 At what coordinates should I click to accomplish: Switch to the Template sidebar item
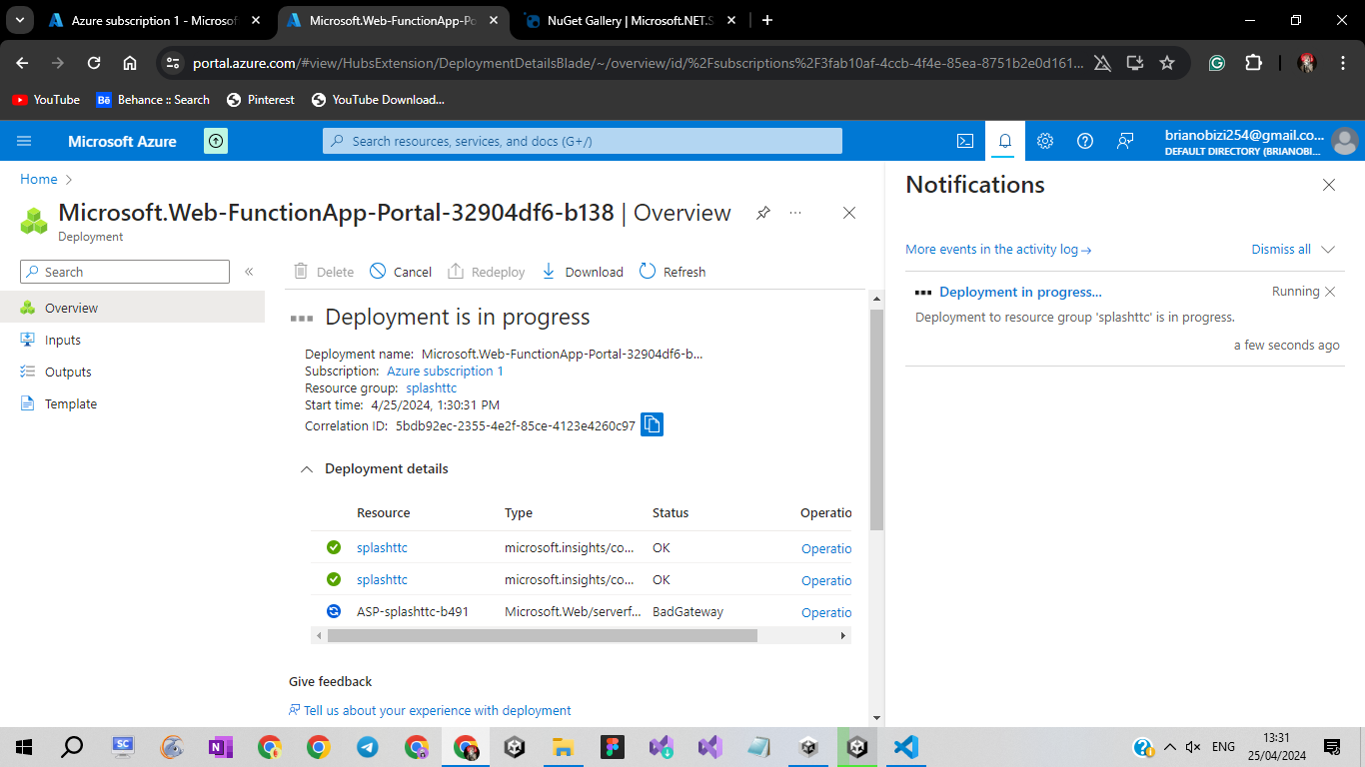[x=70, y=403]
